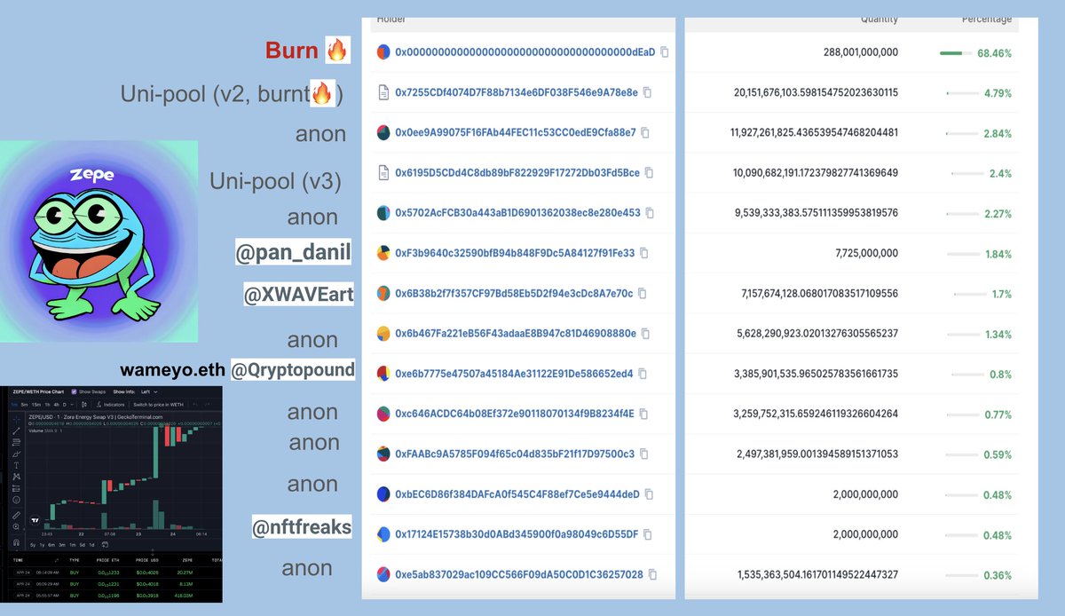This screenshot has width=1065, height=616.
Task: Copy address 0x6195D5CDd4C8db89bF822929F17272Db03Fd5Bce
Action: click(649, 173)
